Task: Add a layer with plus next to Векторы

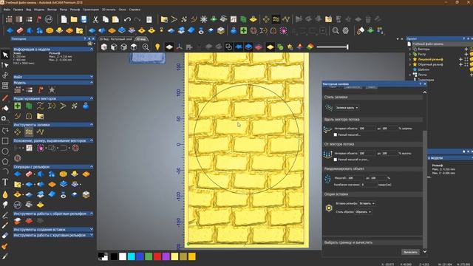Action: click(466, 50)
